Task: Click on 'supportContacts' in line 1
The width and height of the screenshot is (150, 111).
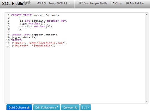Action: (x=46, y=15)
